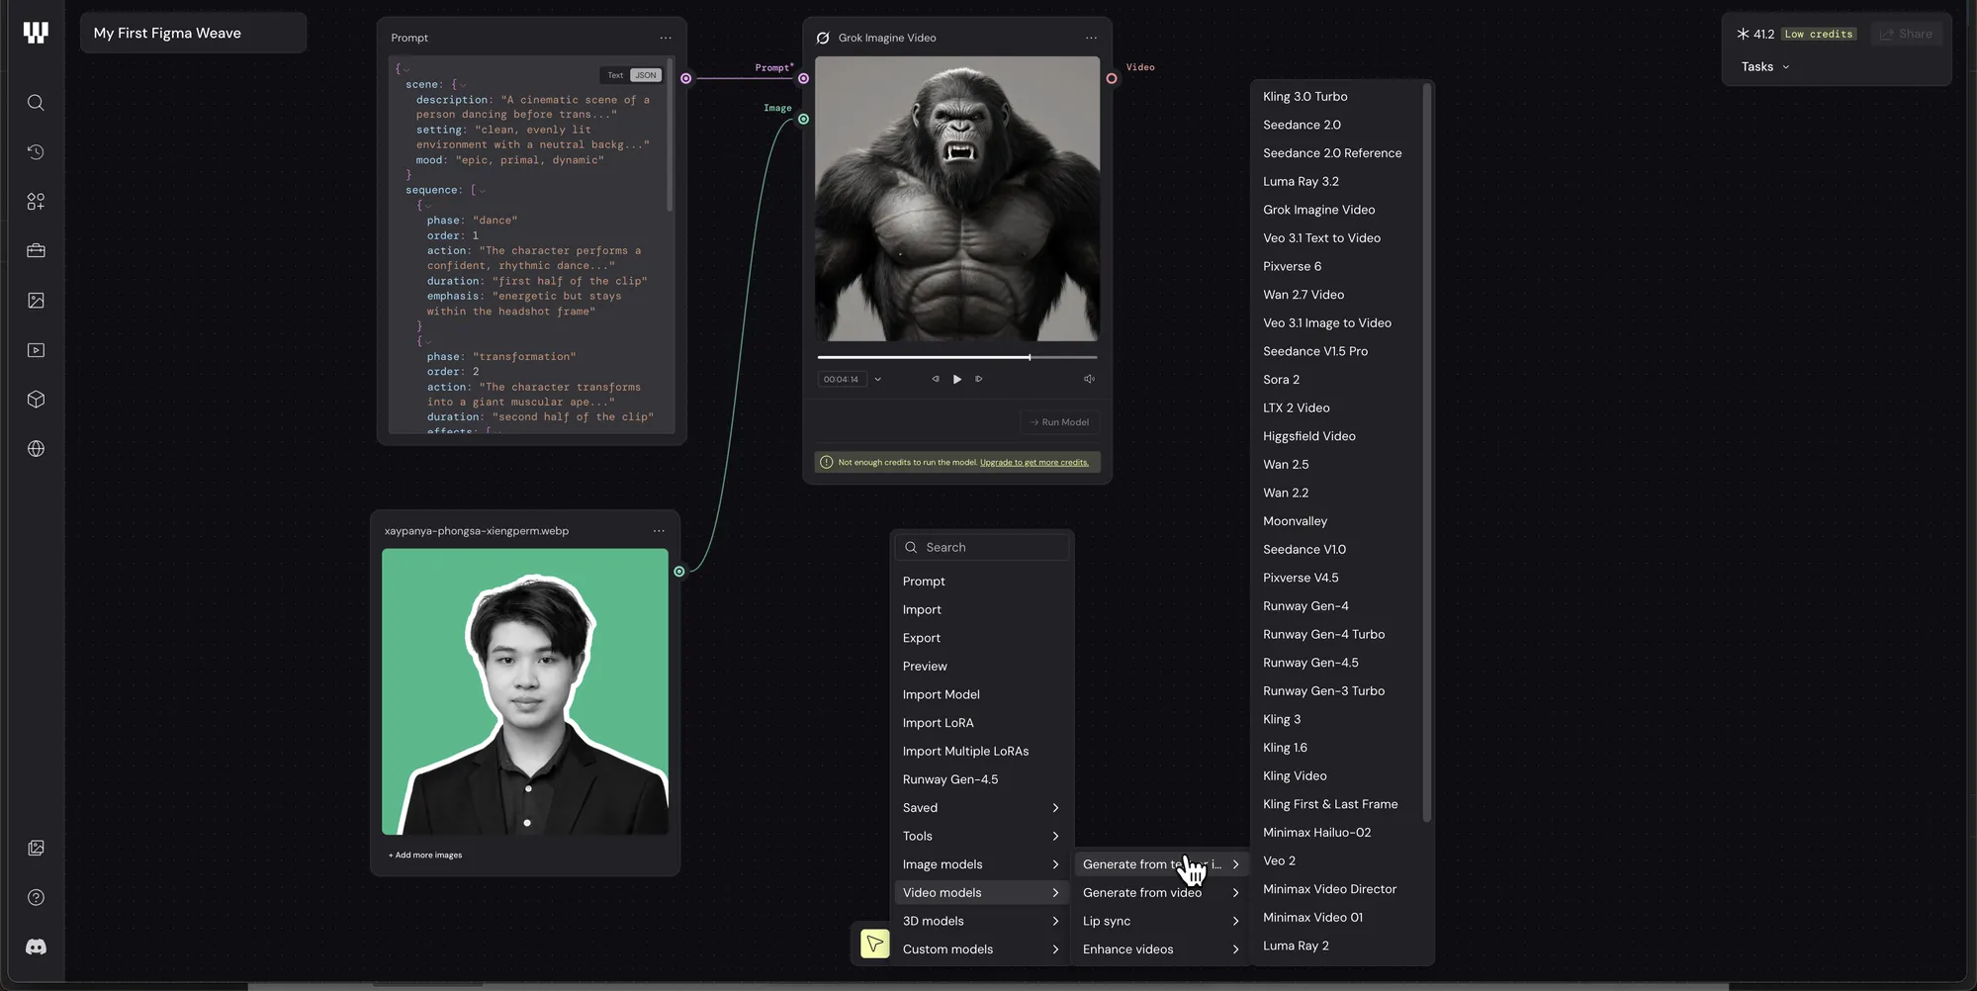Collapse the root JSON object chevron

406,70
